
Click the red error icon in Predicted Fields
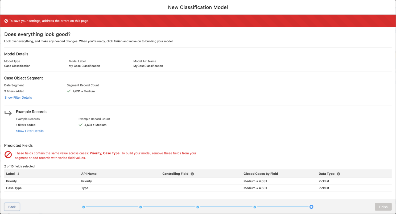(x=8, y=155)
